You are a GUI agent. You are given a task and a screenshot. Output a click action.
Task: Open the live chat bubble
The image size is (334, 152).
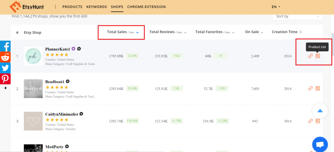(x=320, y=145)
